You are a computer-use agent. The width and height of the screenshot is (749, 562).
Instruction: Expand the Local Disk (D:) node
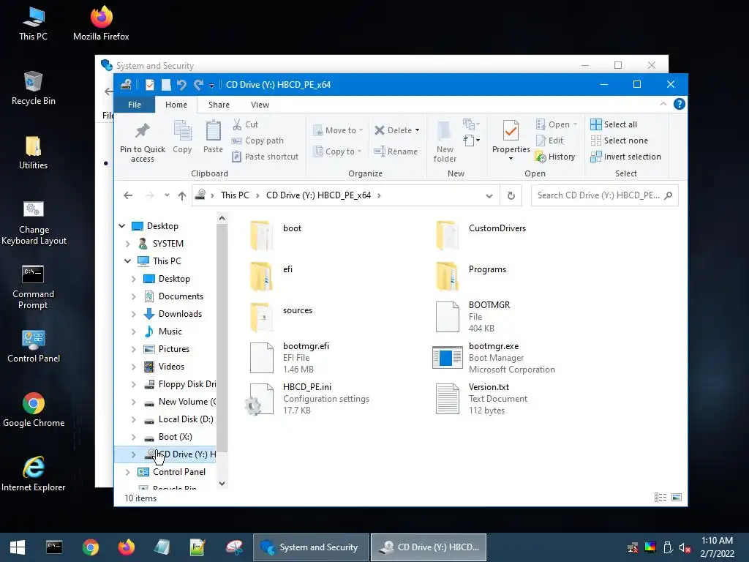133,419
